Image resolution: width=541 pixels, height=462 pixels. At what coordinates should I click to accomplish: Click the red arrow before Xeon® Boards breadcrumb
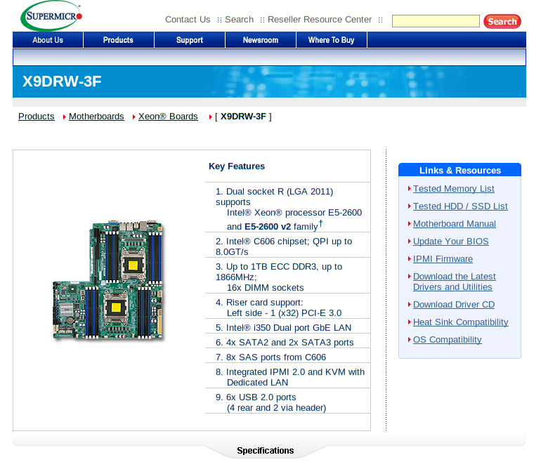134,117
